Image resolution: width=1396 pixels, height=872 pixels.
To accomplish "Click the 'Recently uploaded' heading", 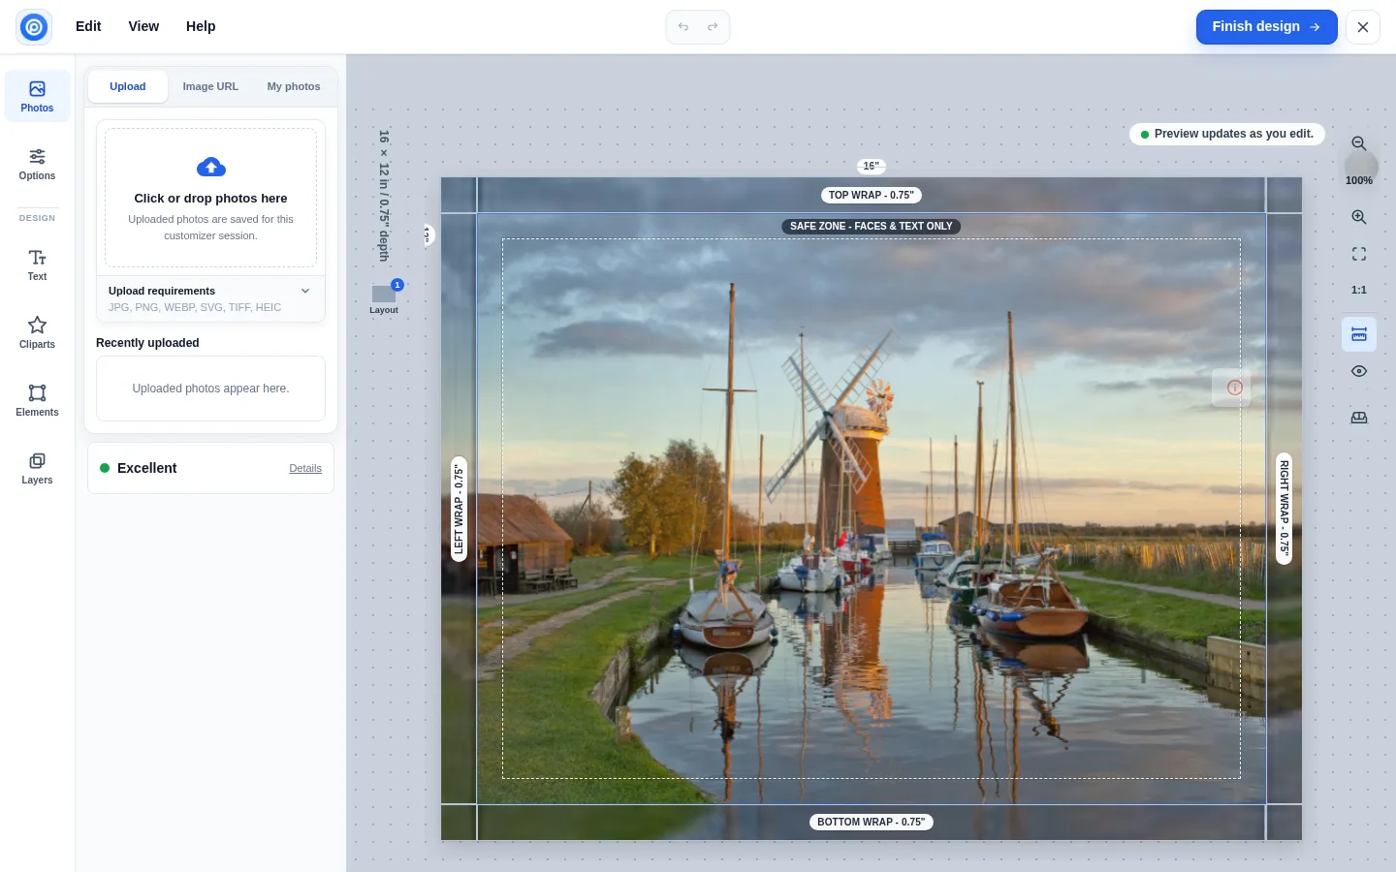I will 147,343.
